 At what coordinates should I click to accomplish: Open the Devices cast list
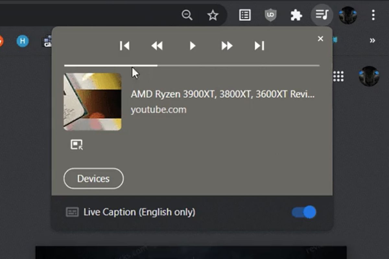pos(93,178)
